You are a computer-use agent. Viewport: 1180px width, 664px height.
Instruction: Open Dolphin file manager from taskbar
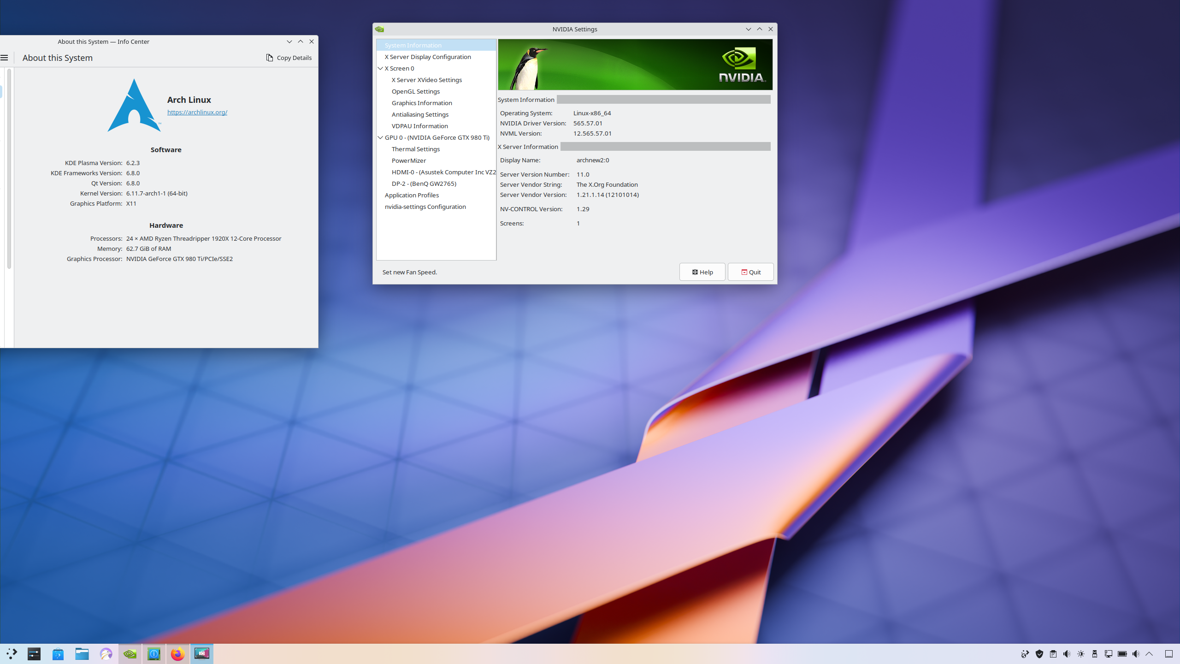click(82, 653)
